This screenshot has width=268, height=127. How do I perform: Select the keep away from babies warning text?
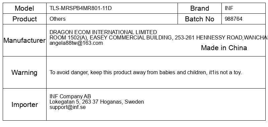(146, 72)
